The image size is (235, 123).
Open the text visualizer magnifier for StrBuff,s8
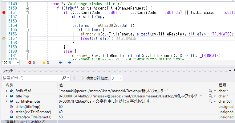pyautogui.click(x=210, y=91)
